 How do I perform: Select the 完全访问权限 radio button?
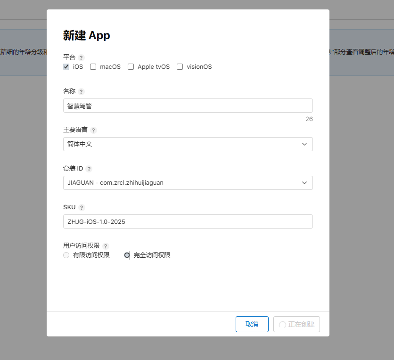point(127,255)
